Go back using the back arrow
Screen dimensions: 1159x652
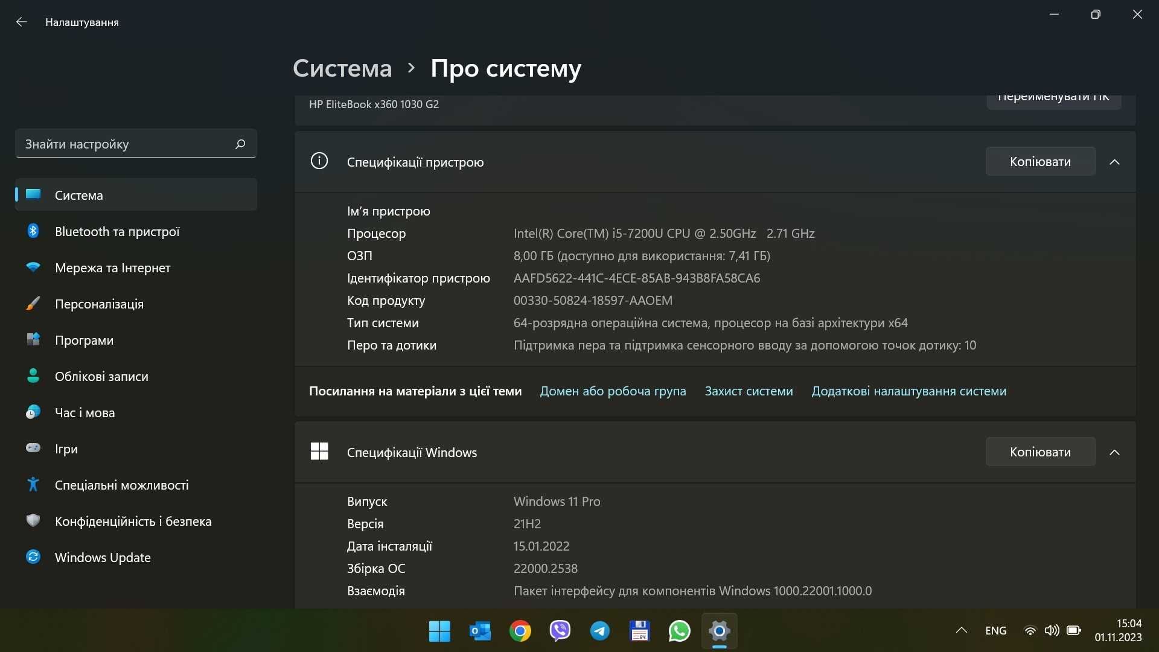point(22,22)
